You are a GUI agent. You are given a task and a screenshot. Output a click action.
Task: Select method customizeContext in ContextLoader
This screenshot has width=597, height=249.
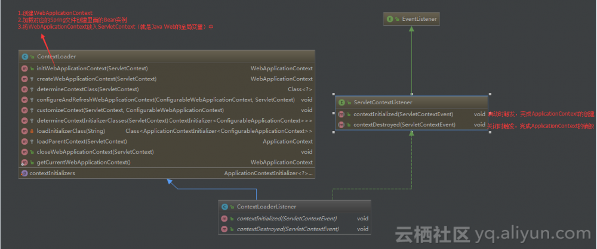(x=130, y=110)
